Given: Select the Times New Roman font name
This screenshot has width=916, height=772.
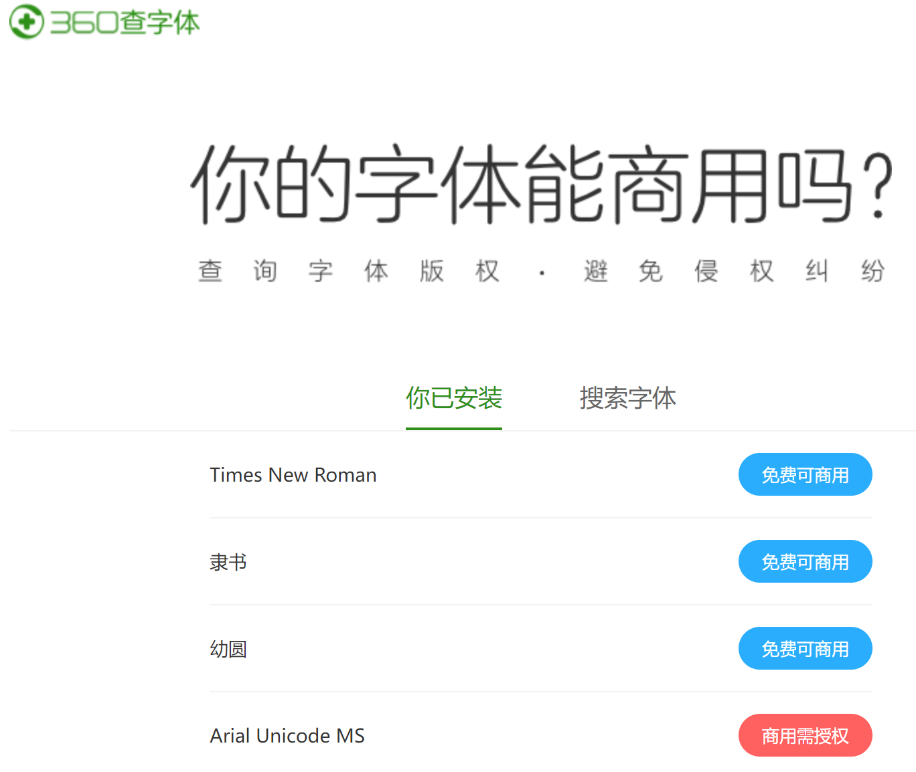Looking at the screenshot, I should 293,475.
